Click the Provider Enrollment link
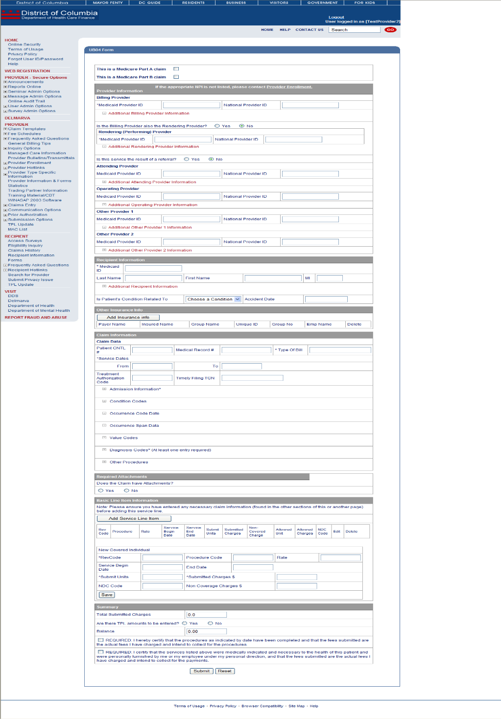 [289, 87]
